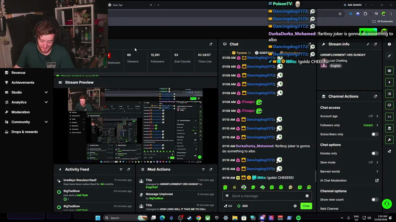Pop out the Mod Actions panel
396x222 pixels.
211,169
